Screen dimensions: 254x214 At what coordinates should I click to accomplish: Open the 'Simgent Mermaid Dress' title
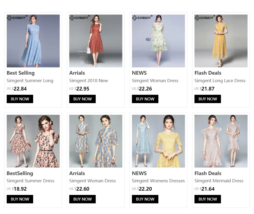point(219,181)
